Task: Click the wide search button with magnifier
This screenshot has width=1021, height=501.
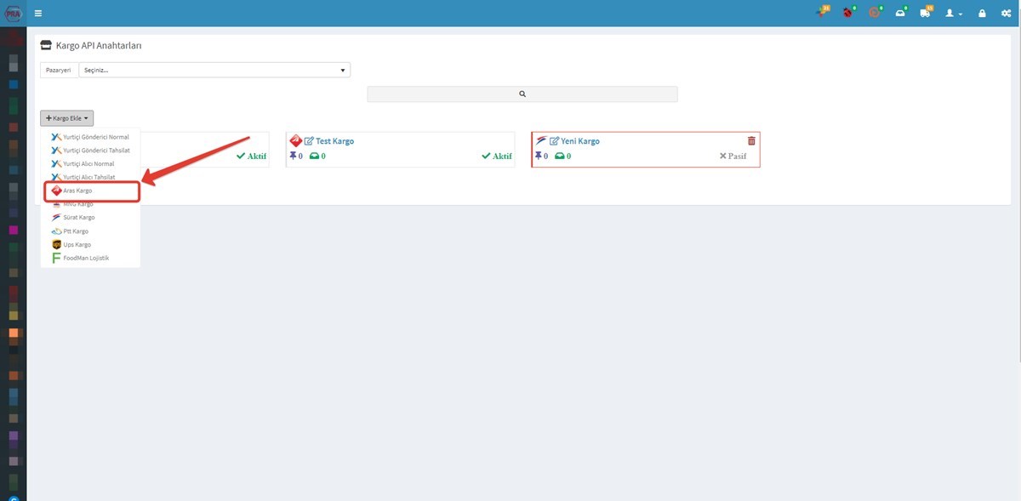Action: click(522, 94)
